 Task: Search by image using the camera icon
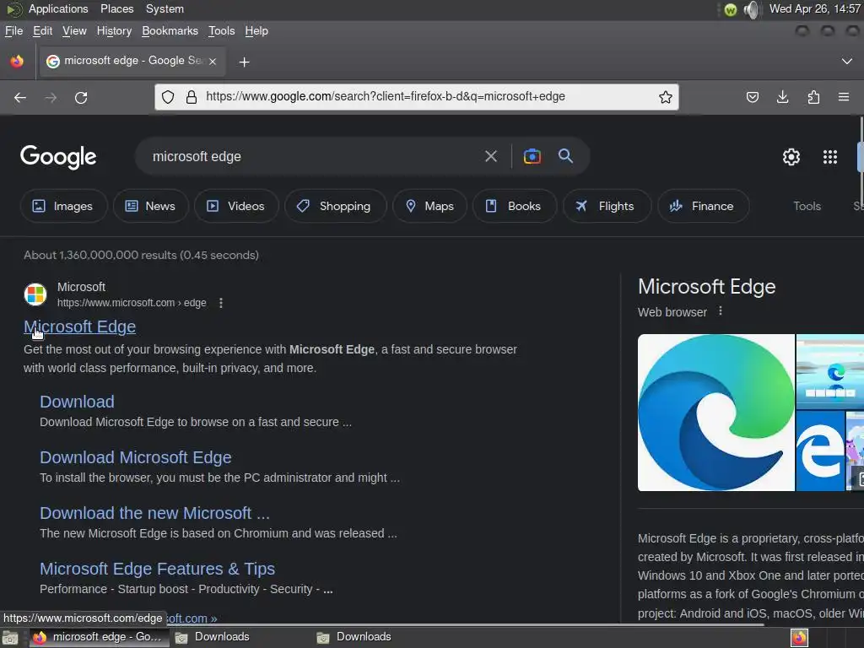point(532,156)
